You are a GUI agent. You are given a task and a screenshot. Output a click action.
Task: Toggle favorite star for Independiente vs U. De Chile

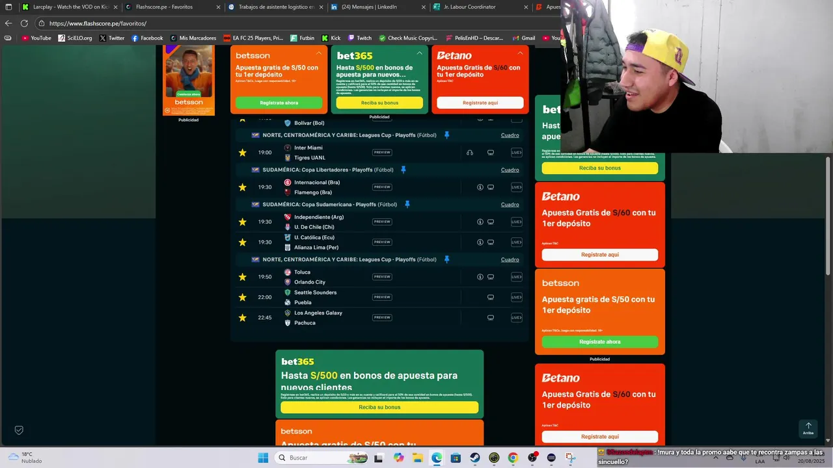tap(243, 222)
